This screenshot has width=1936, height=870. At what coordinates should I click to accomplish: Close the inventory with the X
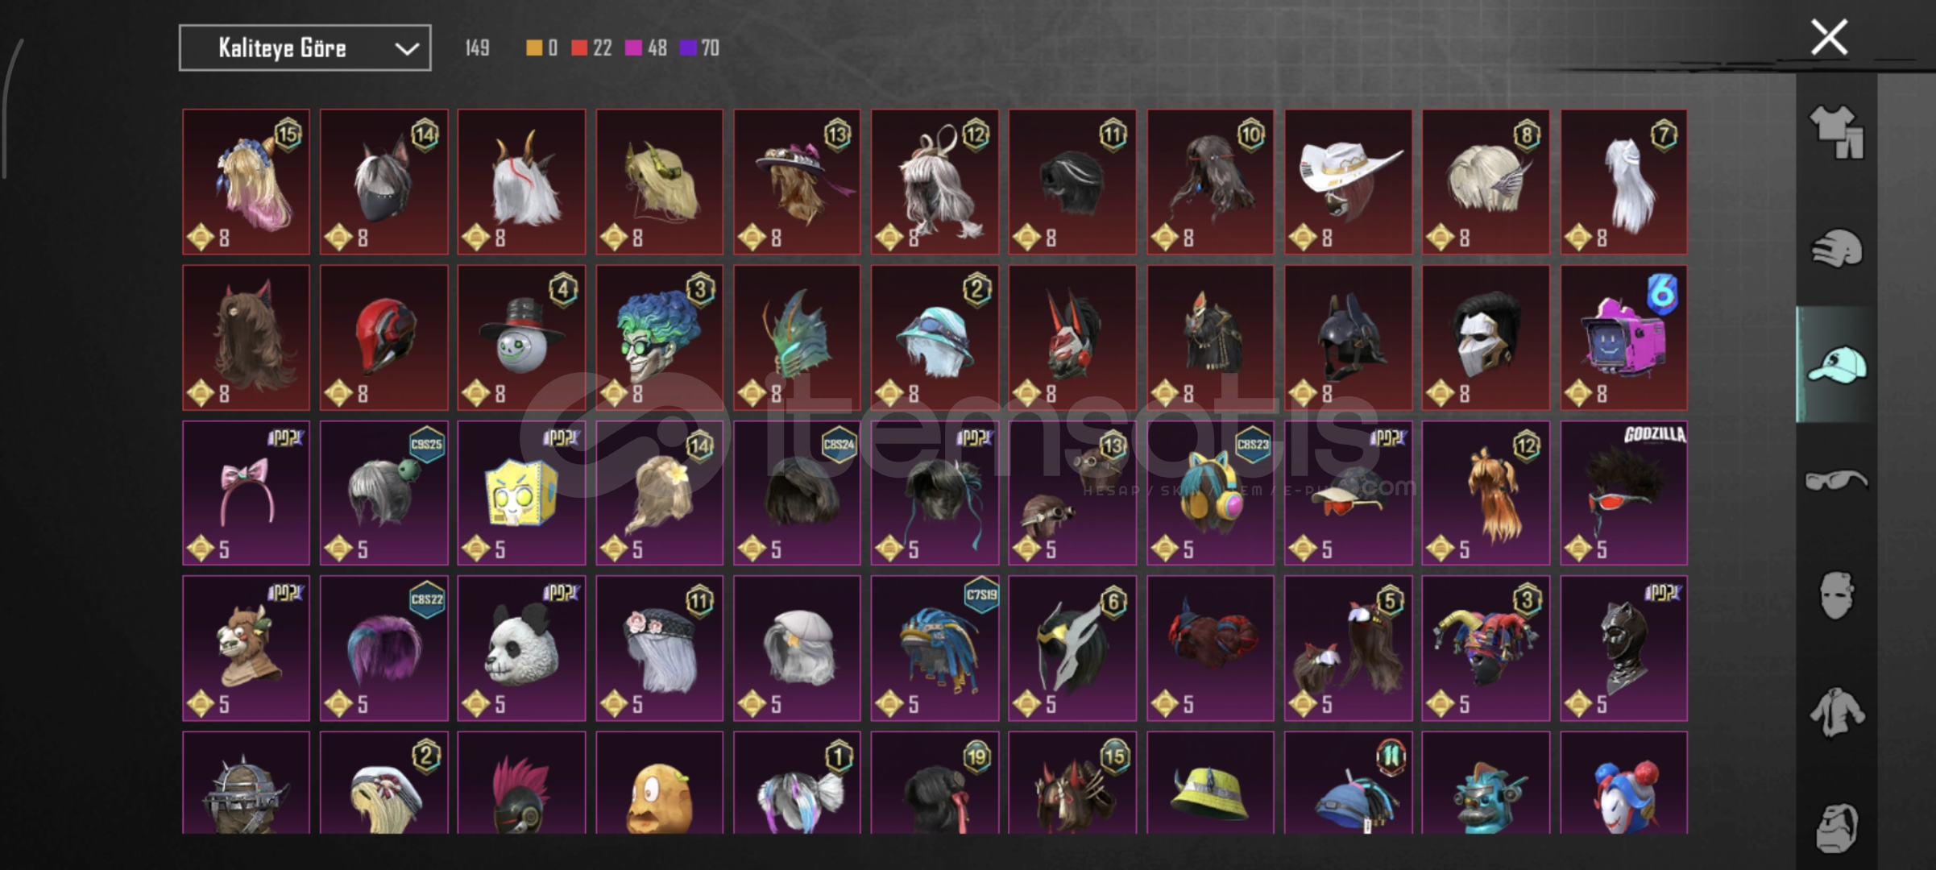click(1829, 37)
